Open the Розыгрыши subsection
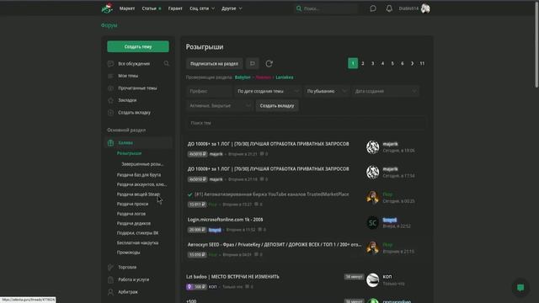539x303 pixels. point(129,153)
